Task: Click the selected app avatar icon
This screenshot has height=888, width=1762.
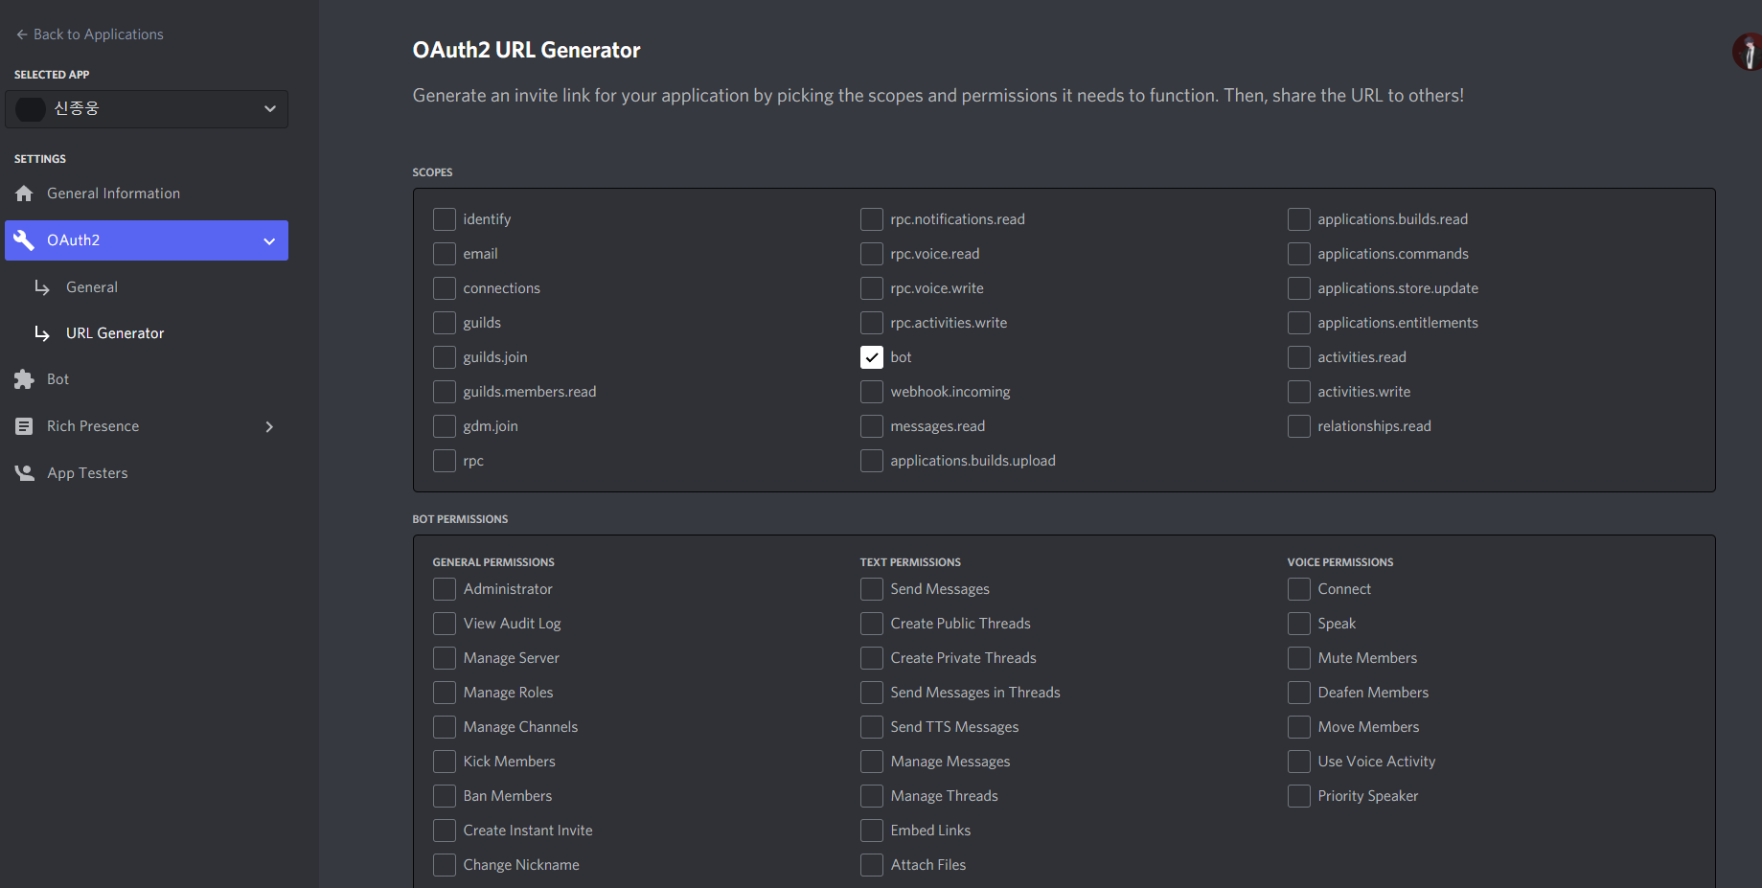Action: point(31,109)
